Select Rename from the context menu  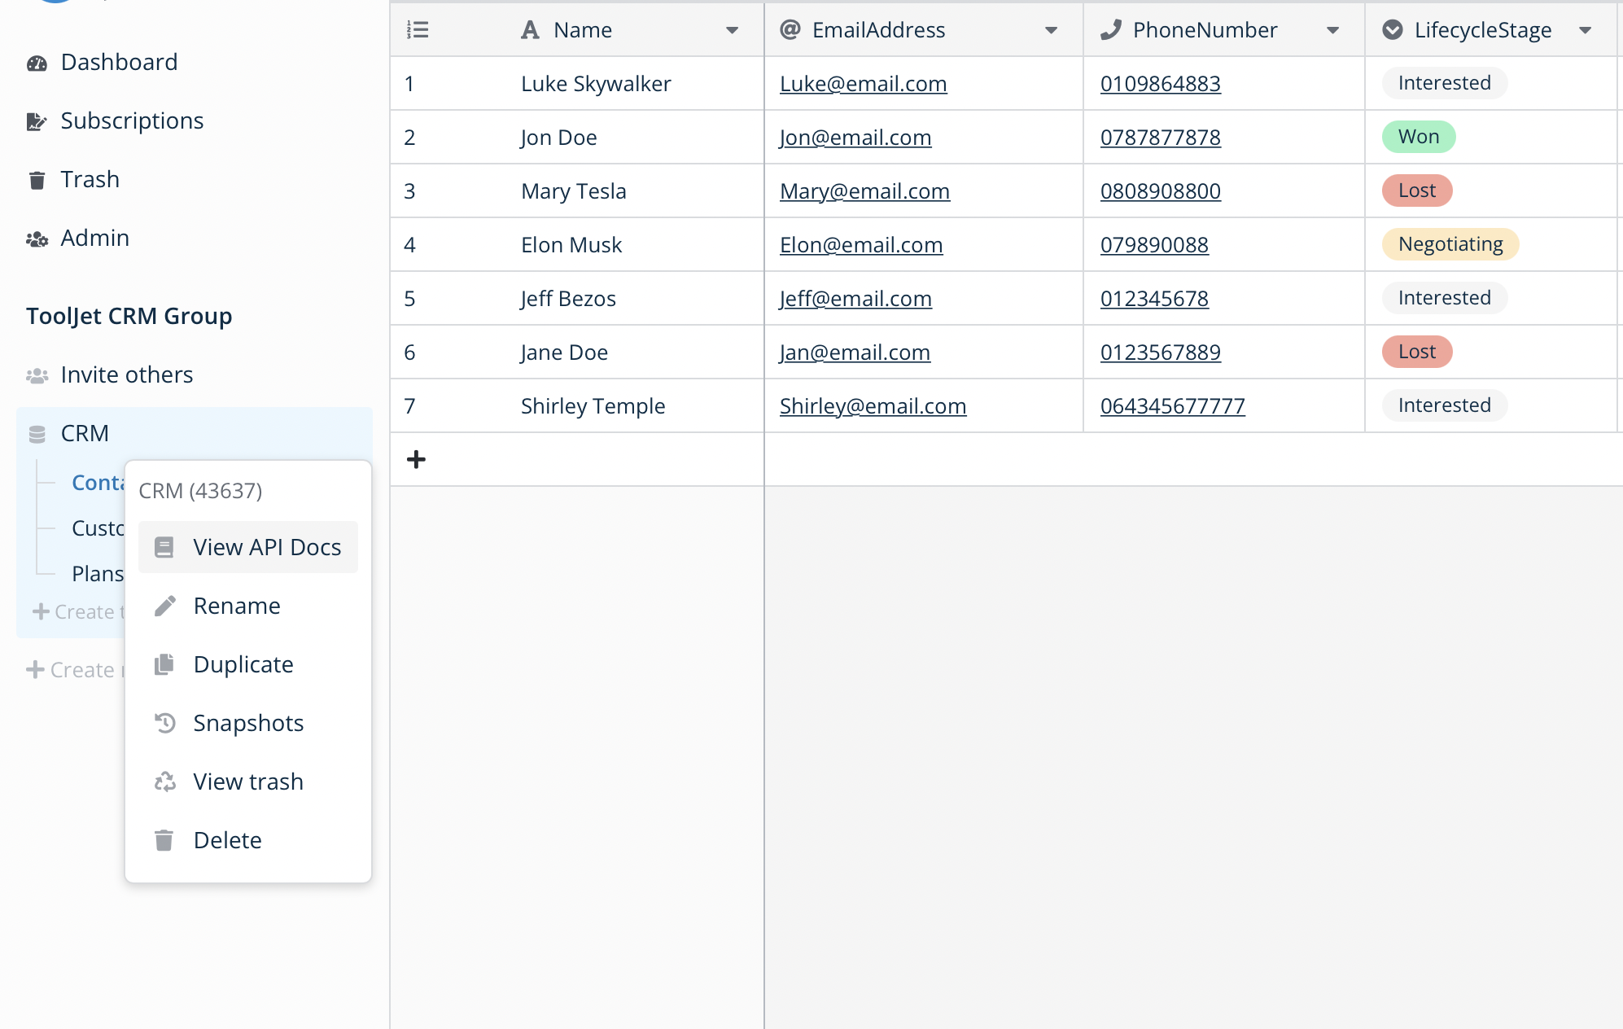236,606
